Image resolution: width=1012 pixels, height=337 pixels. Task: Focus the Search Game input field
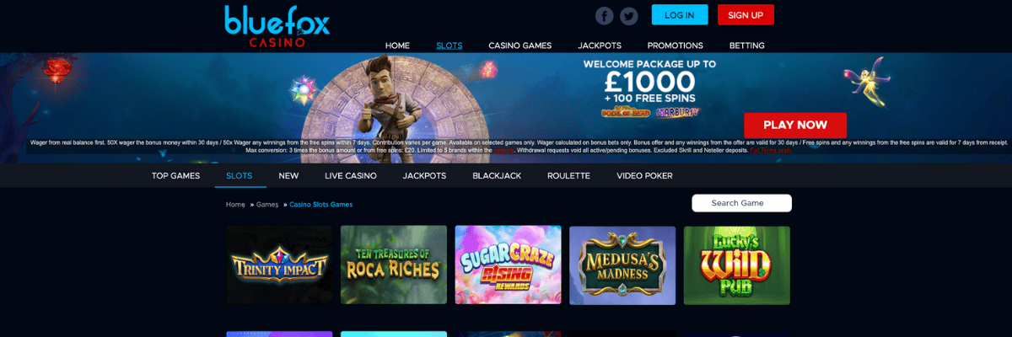pos(741,203)
